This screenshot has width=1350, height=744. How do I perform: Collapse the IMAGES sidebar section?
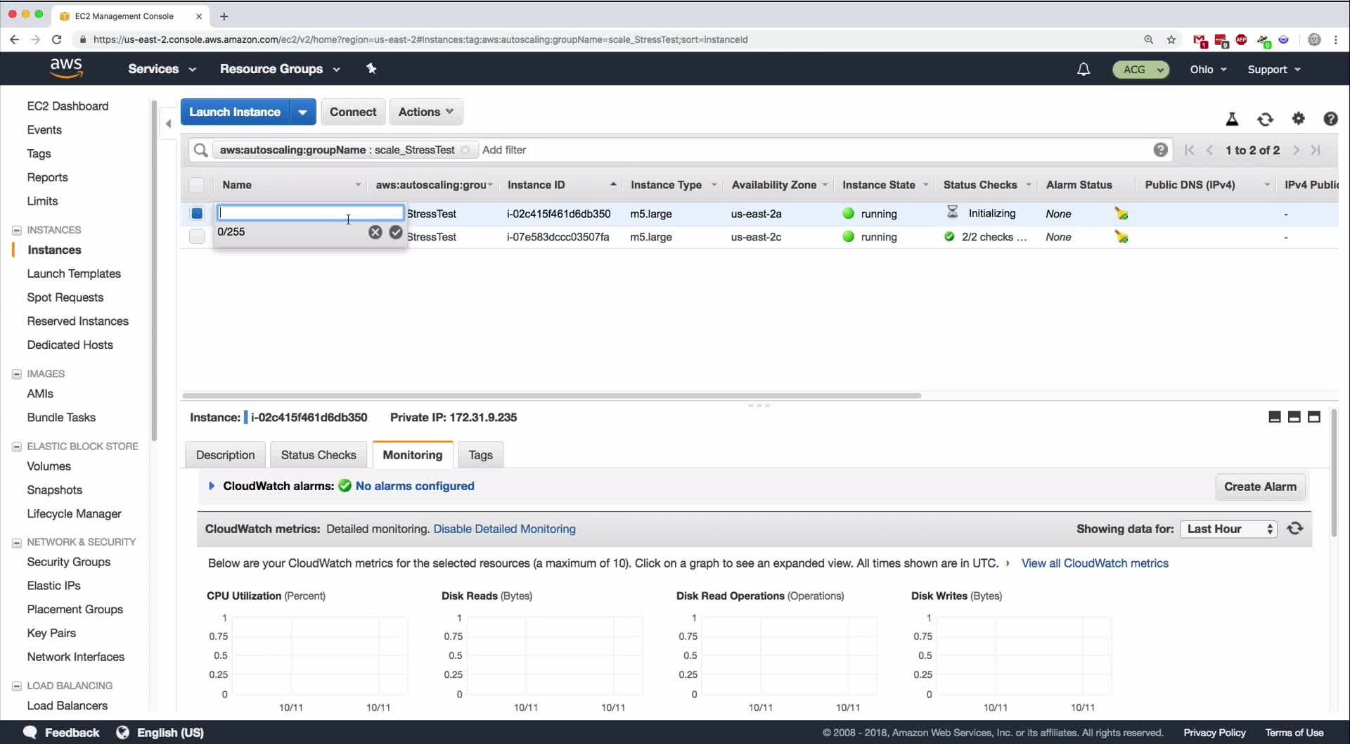coord(17,373)
